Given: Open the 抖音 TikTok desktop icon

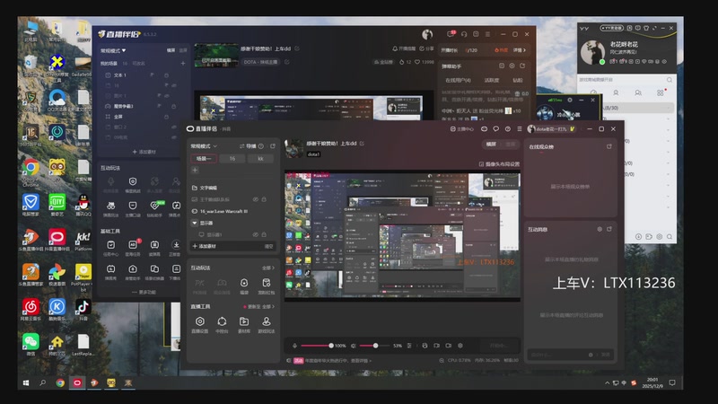Looking at the screenshot, I should pos(83,310).
